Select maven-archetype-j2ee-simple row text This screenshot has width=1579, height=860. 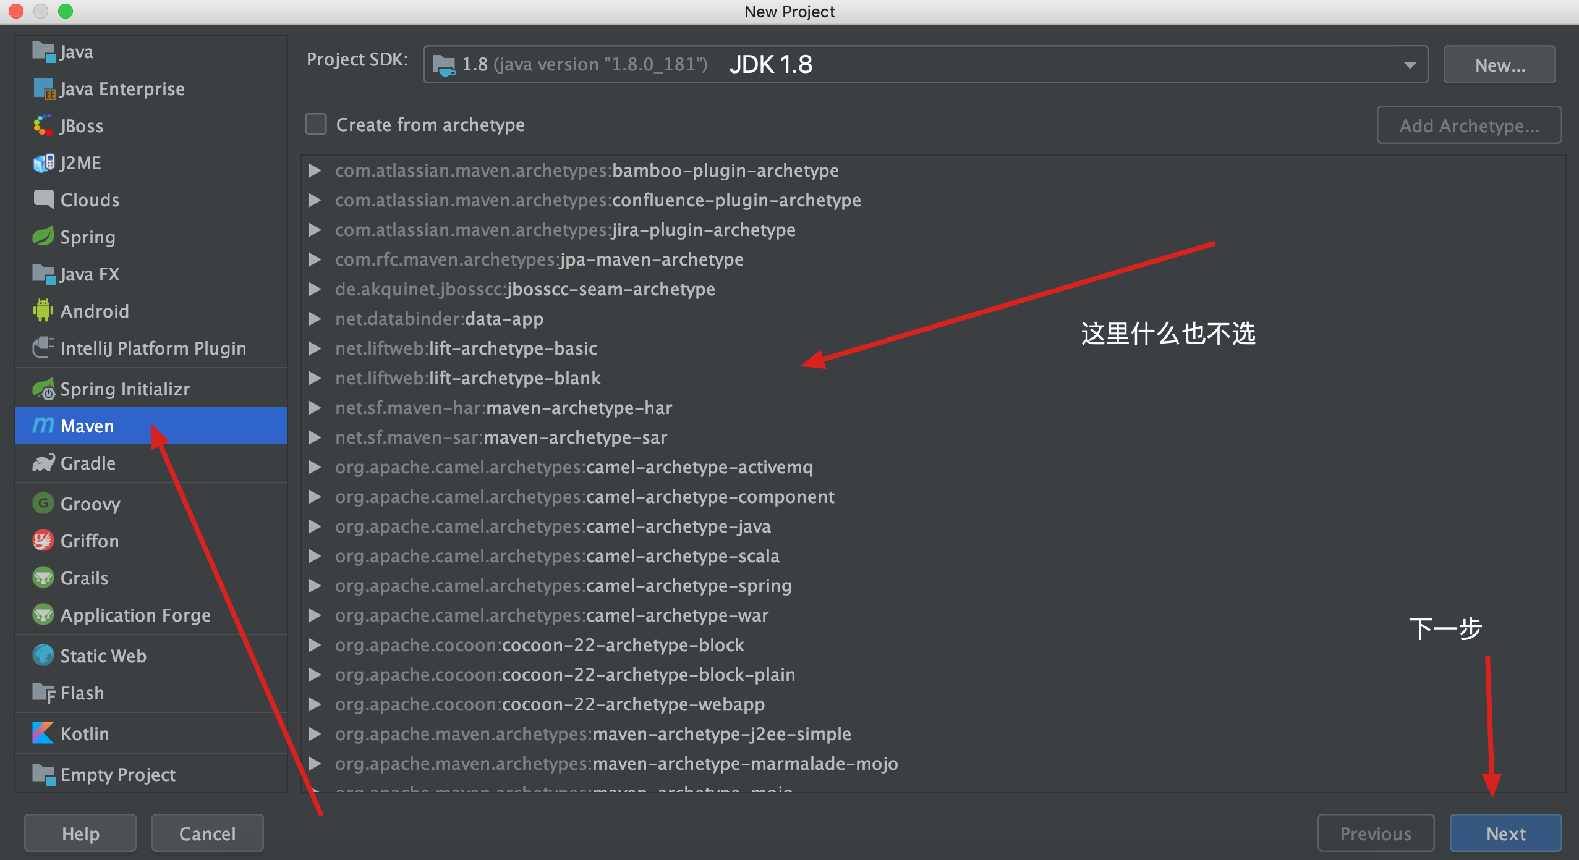tap(593, 734)
